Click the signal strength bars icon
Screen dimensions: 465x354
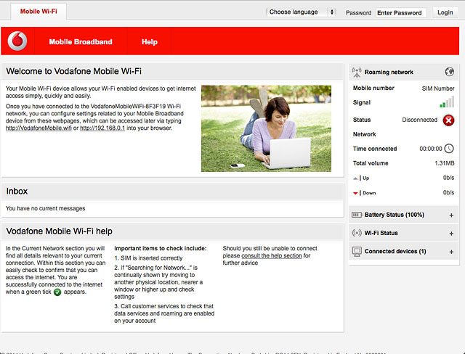[447, 102]
